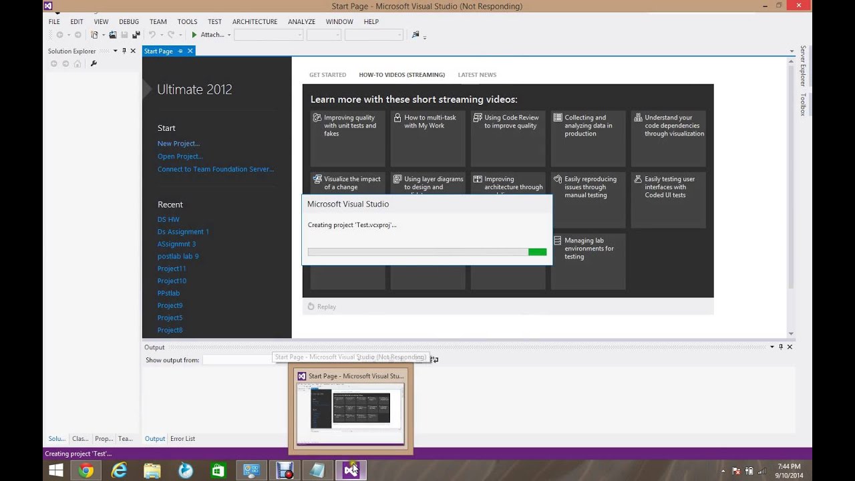The width and height of the screenshot is (855, 481).
Task: Click the Navigate Forward toolbar arrow
Action: [77, 35]
